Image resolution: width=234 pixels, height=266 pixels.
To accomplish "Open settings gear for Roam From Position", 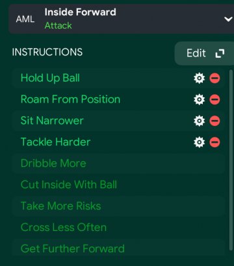I will tap(199, 99).
